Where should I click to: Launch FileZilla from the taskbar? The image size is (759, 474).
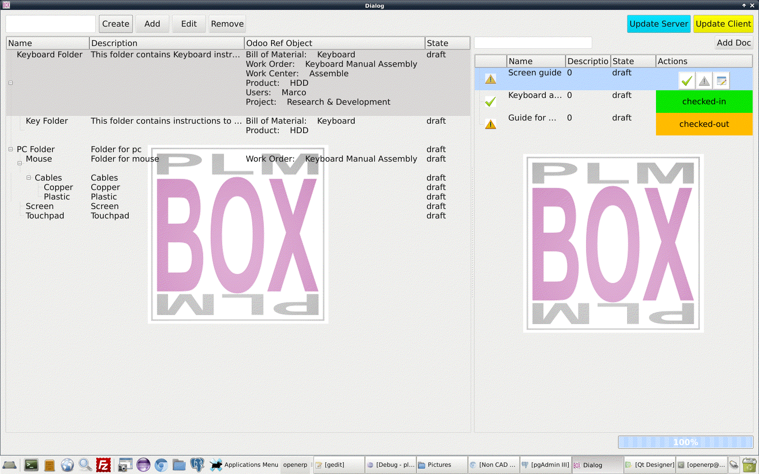point(103,465)
